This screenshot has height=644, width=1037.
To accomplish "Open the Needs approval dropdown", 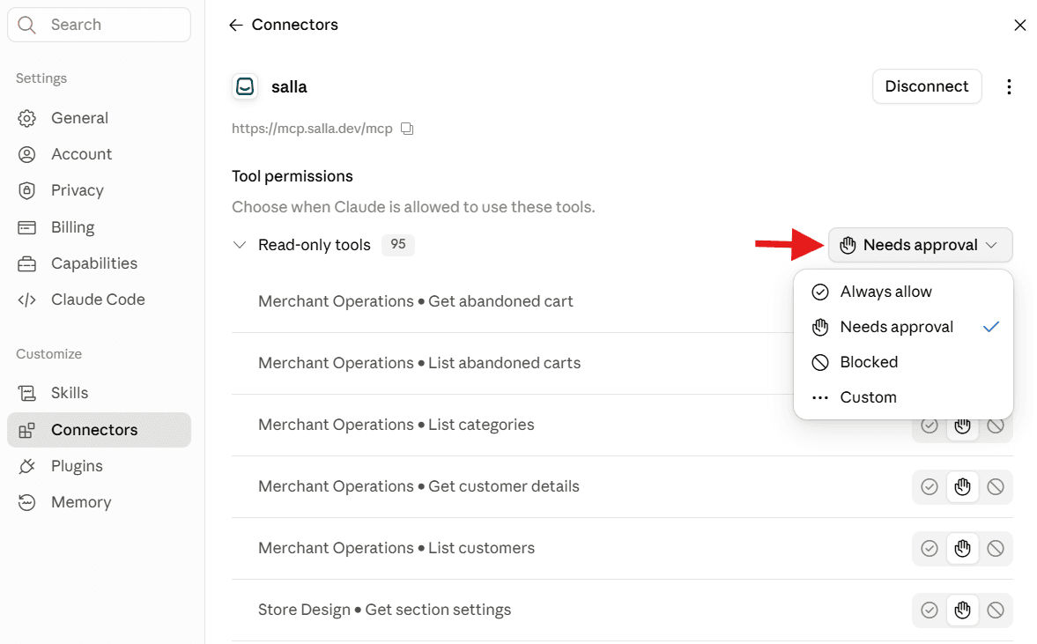I will 920,245.
